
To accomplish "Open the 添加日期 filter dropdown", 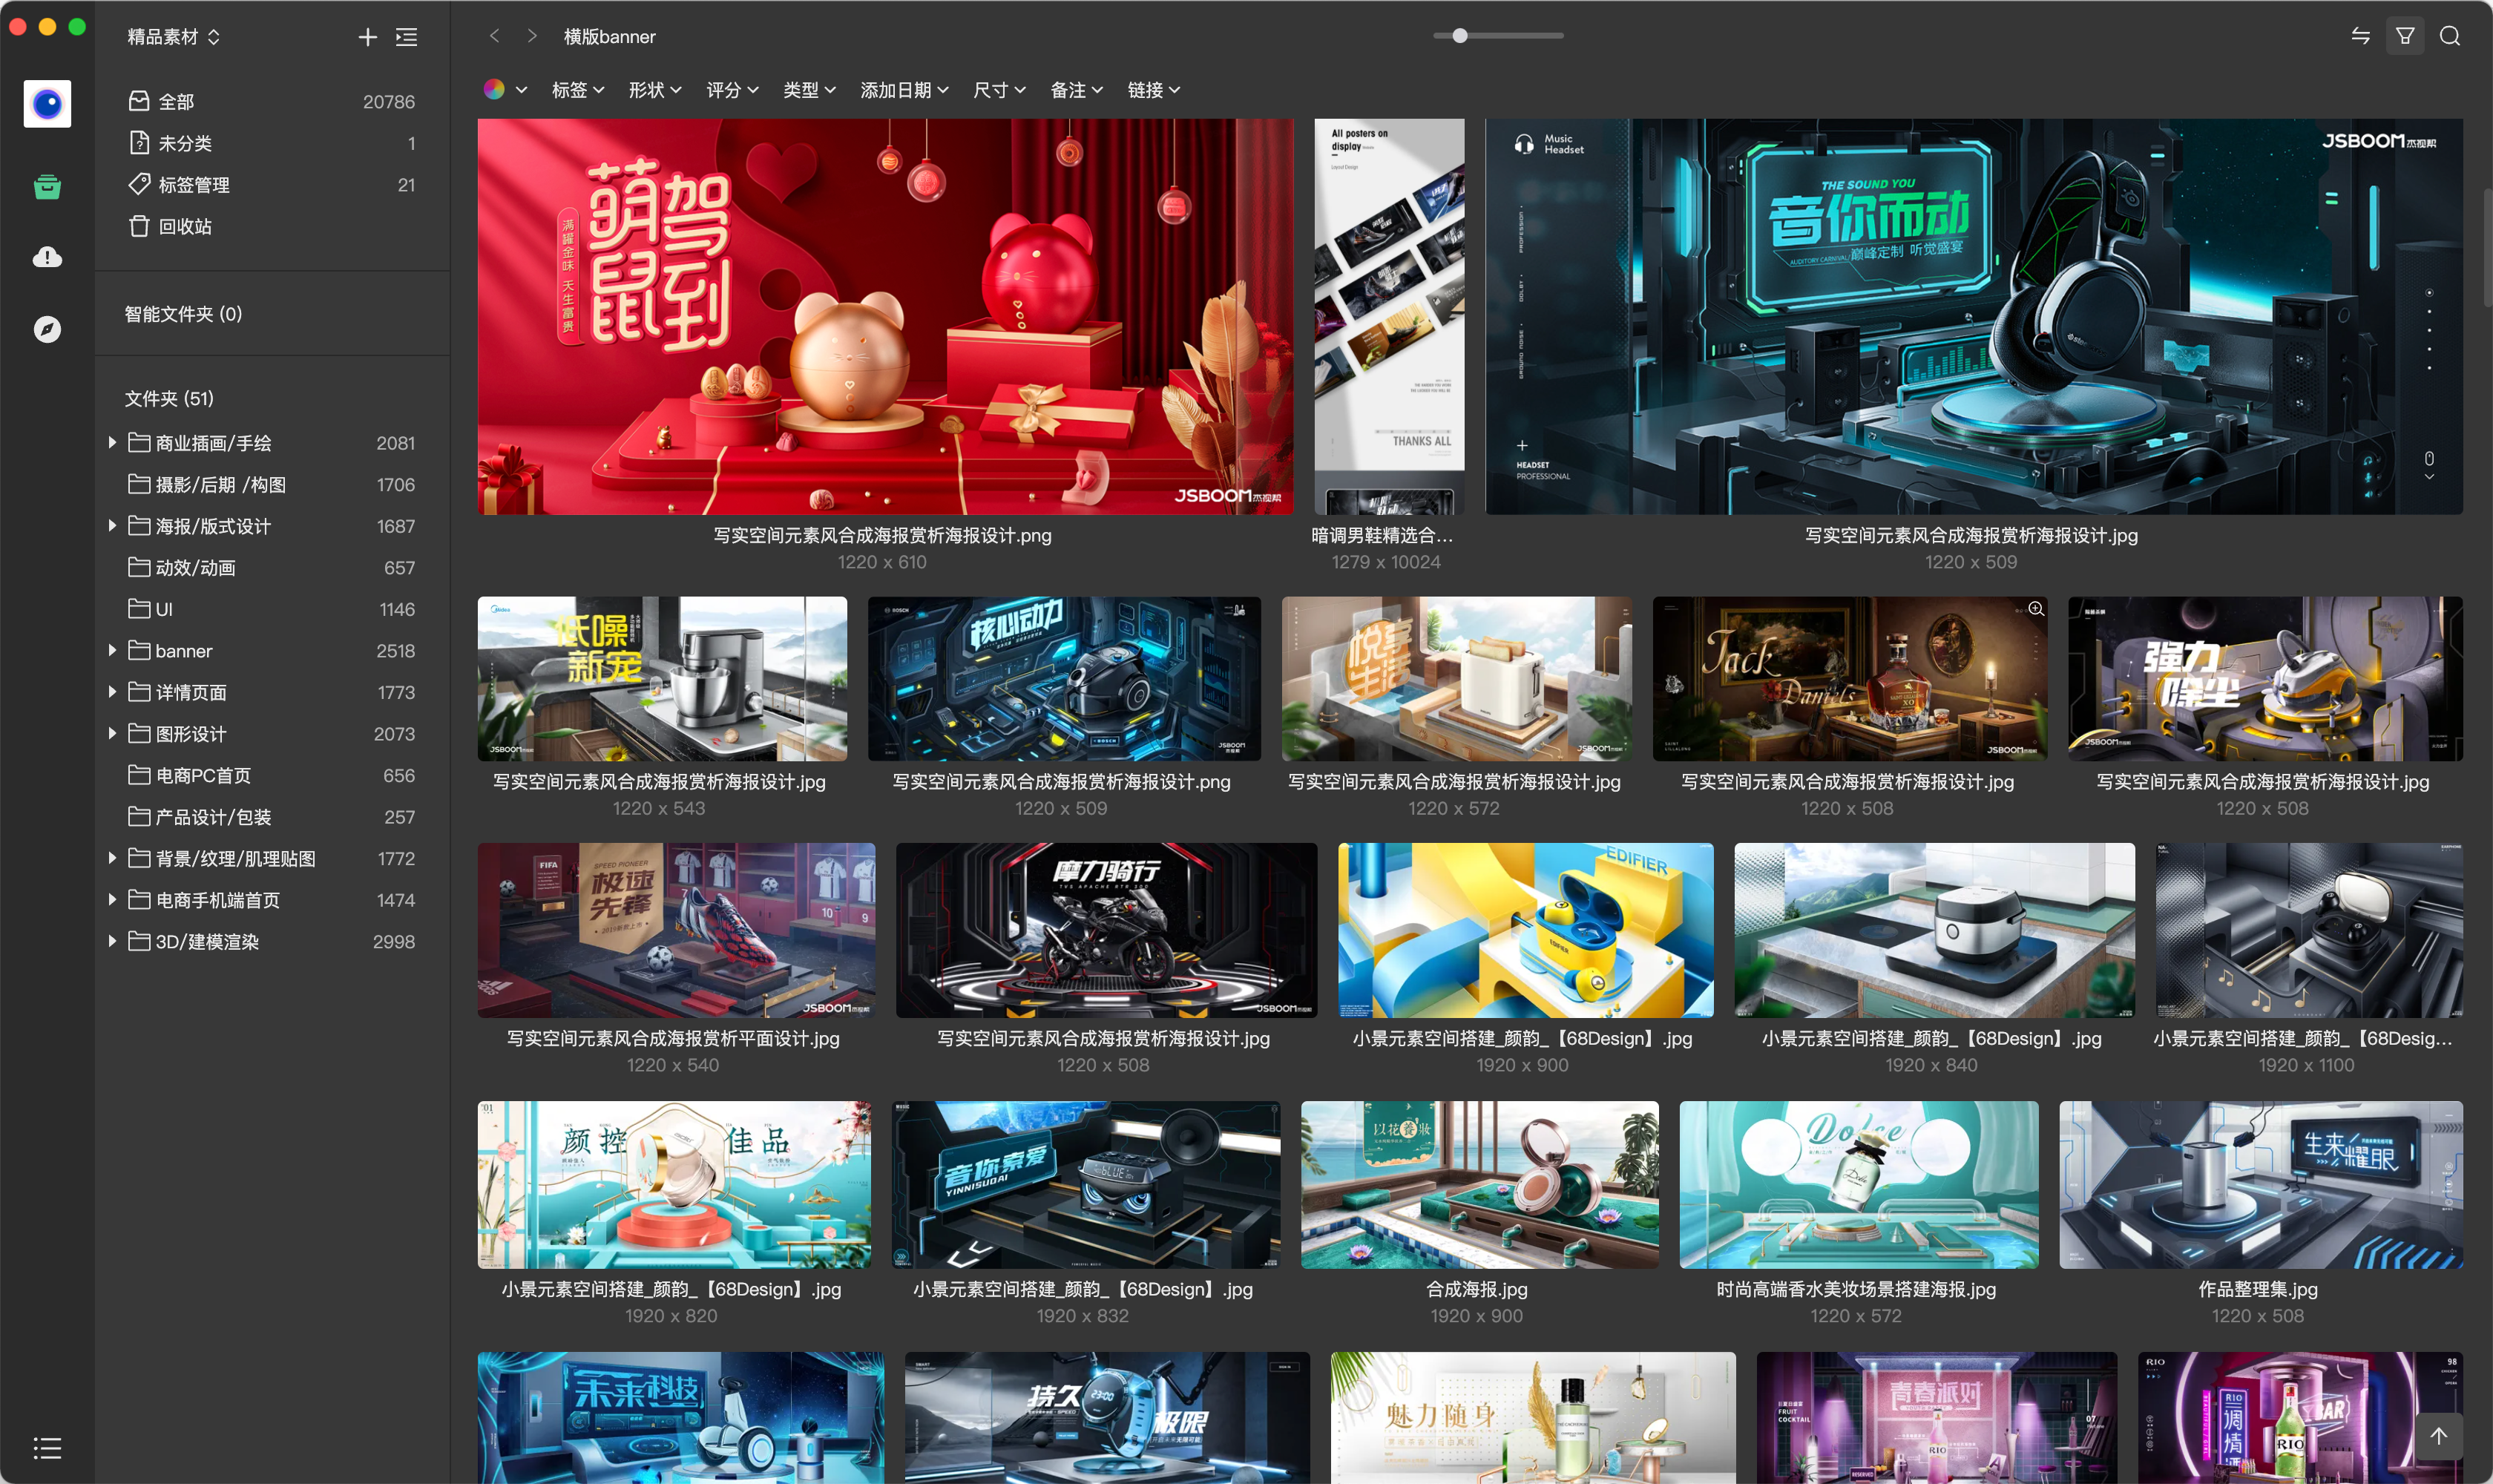I will click(x=904, y=90).
